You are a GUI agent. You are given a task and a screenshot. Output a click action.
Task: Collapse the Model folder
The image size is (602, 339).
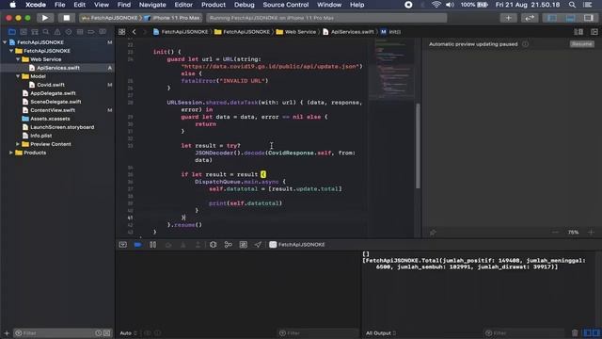pyautogui.click(x=18, y=76)
